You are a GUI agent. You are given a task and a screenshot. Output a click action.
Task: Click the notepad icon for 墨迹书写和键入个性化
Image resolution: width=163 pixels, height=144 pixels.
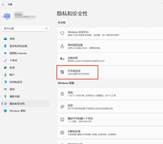pyautogui.click(x=62, y=120)
